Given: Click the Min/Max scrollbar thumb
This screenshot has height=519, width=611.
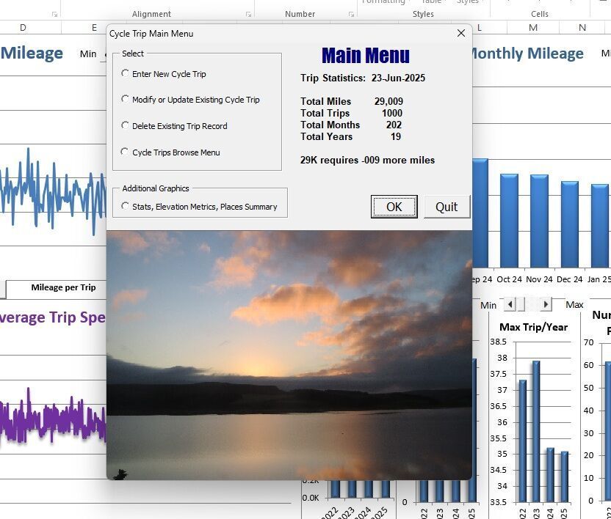Looking at the screenshot, I should point(522,304).
